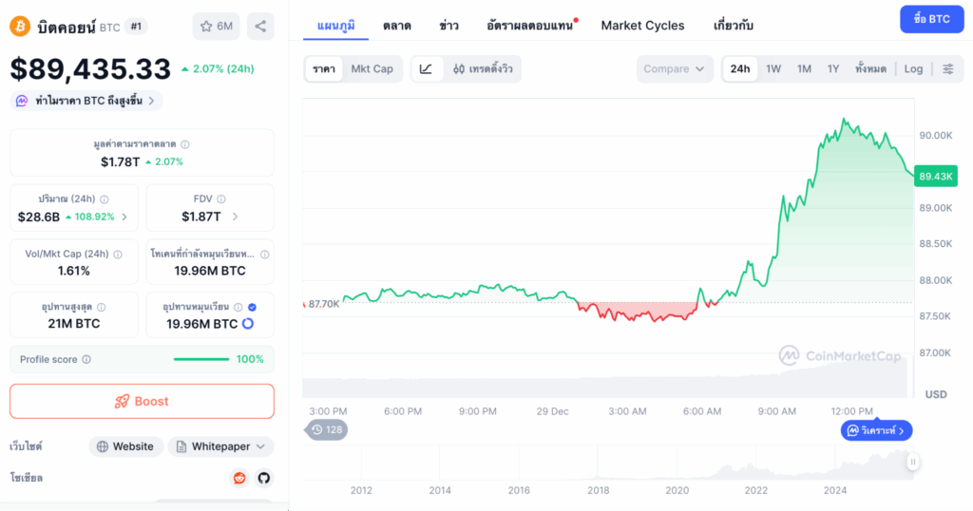
Task: Click info icon beside Profile score
Action: 86,360
